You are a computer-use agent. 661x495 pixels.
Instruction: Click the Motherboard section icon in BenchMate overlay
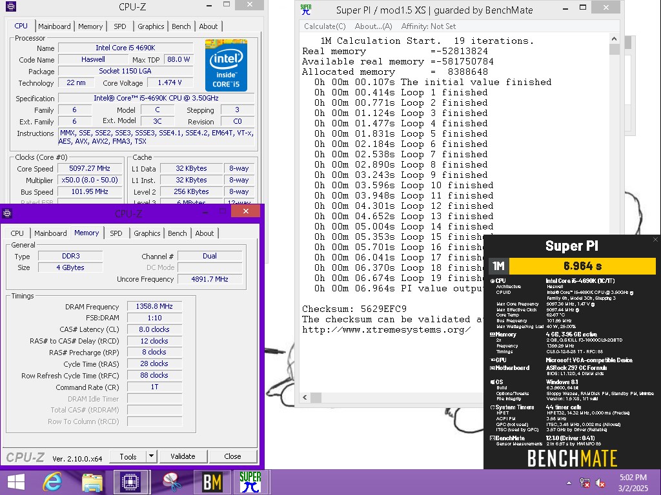492,368
